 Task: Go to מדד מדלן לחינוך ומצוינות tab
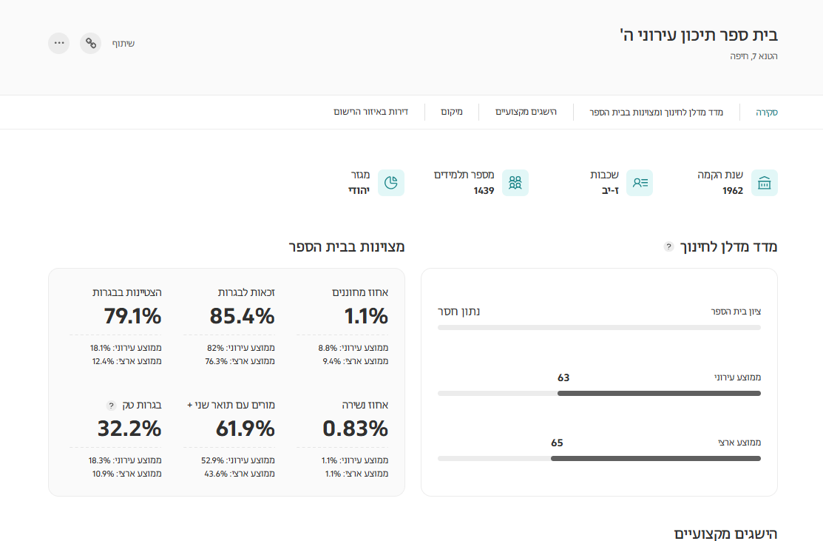[x=656, y=112]
